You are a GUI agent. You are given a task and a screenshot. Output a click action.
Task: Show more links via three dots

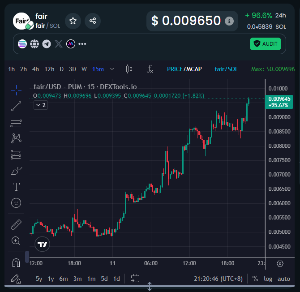pos(82,44)
